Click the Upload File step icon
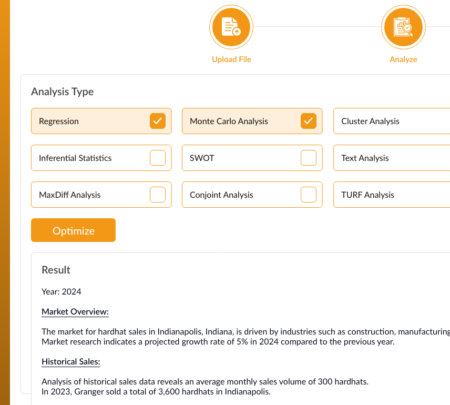 tap(231, 27)
